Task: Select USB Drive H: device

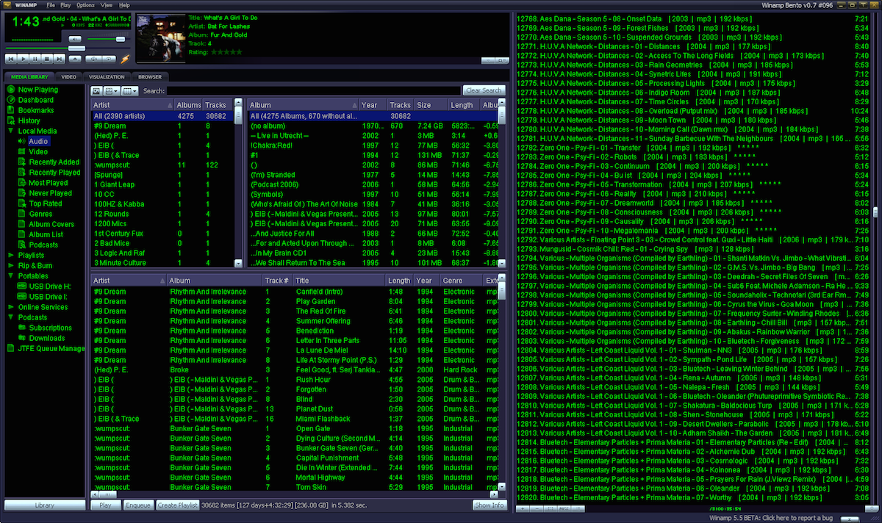Action: pyautogui.click(x=49, y=286)
